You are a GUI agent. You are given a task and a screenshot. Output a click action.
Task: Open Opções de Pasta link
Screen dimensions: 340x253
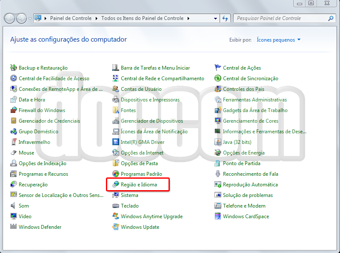tap(139, 163)
